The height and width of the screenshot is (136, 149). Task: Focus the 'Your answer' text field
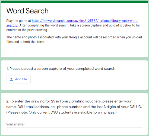point(74,124)
